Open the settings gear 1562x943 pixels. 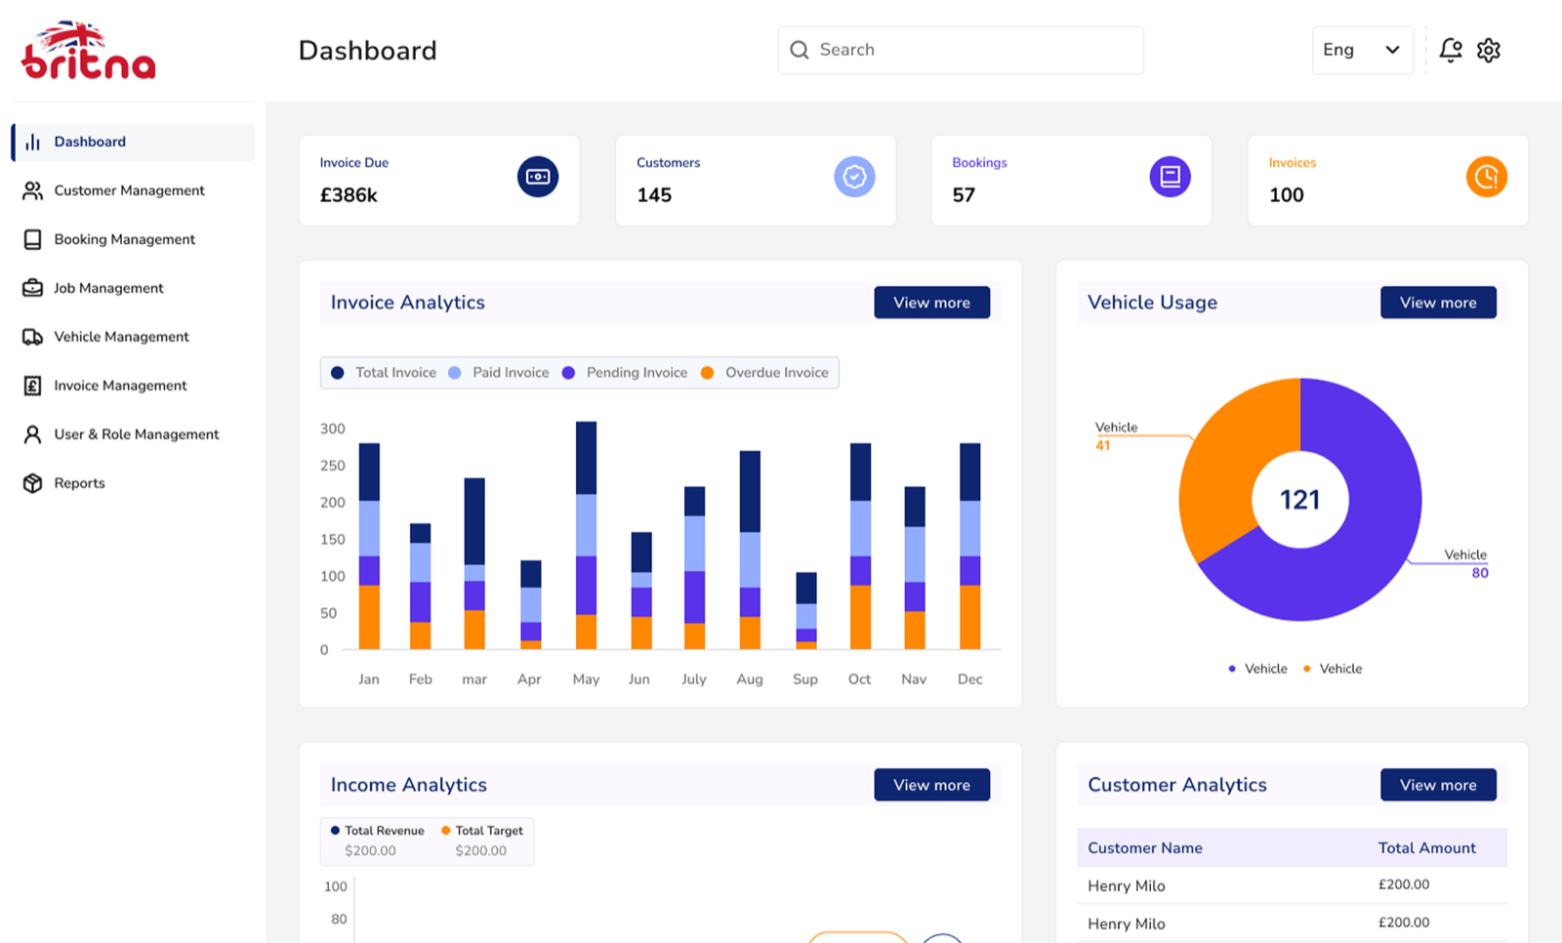tap(1489, 50)
